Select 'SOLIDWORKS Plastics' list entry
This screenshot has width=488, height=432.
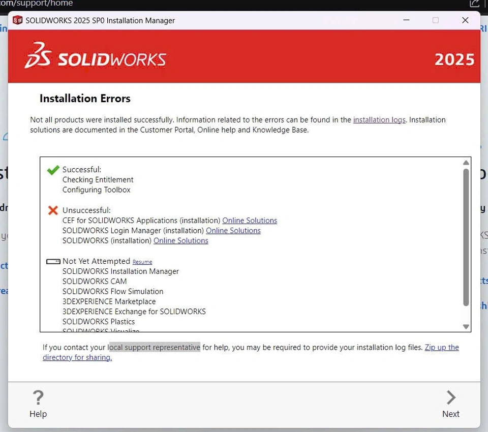click(x=99, y=322)
